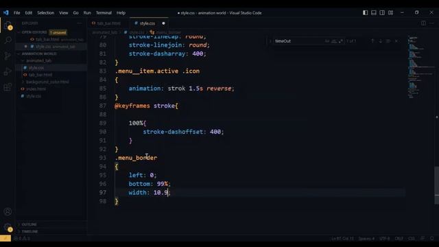Screen dimensions: 439x247
Task: Open the File menu
Action: (x=16, y=12)
